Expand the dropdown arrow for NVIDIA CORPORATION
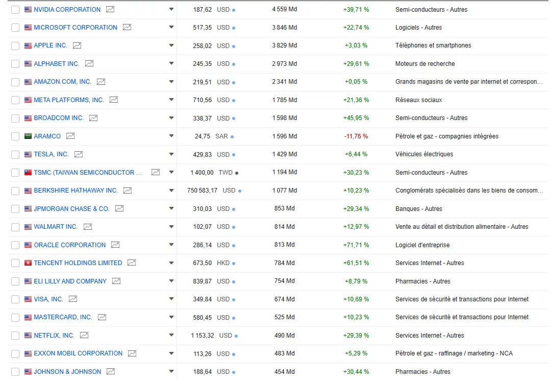Viewport: 551px width, 380px height. (x=171, y=9)
